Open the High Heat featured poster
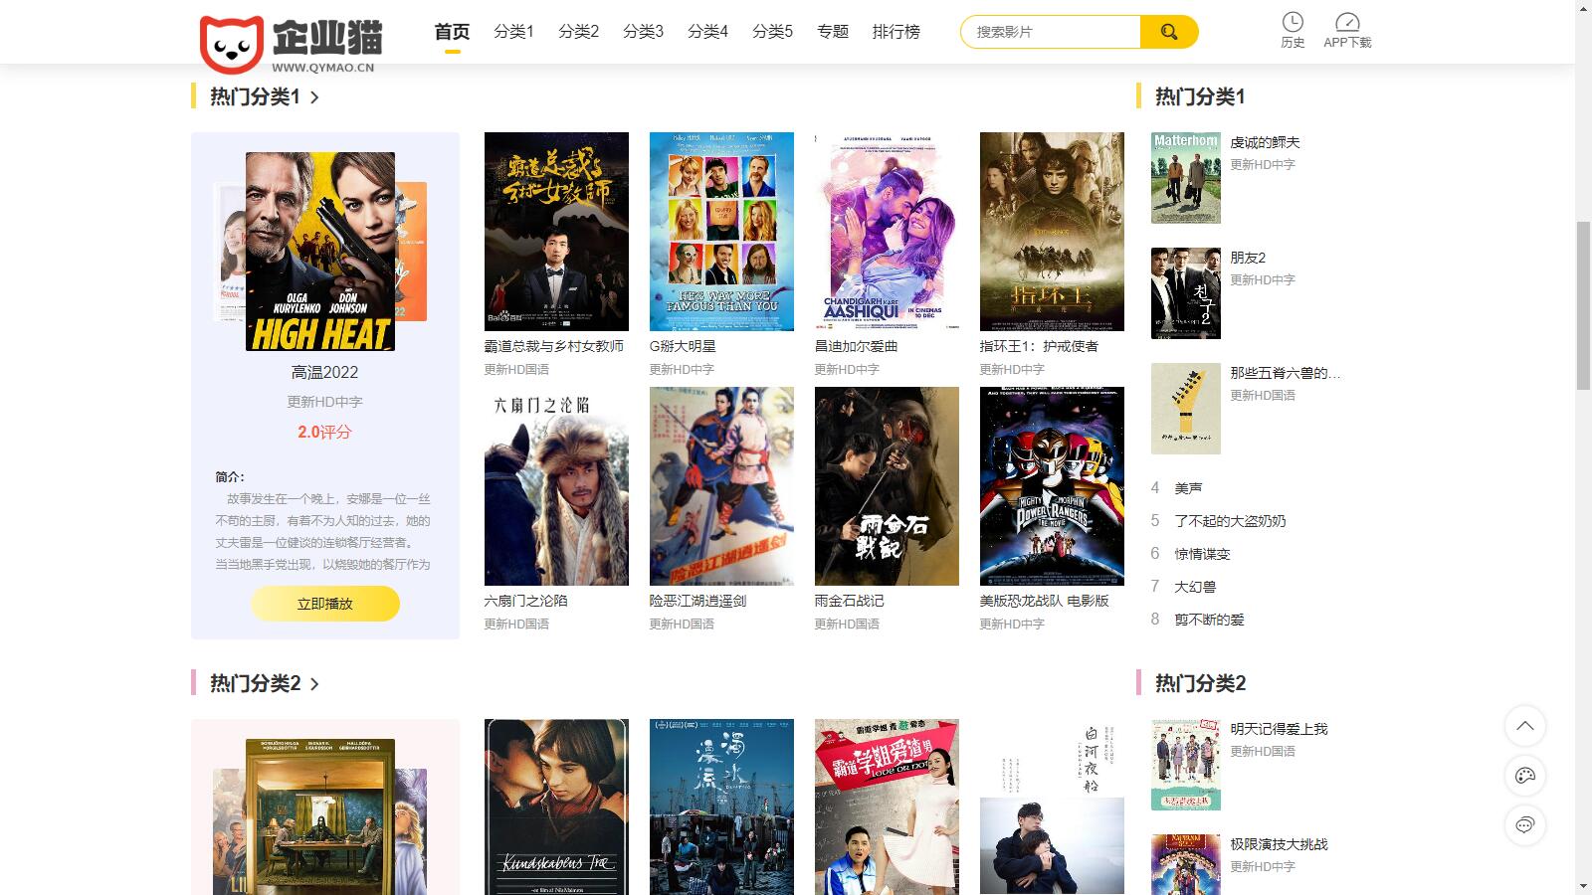 [320, 252]
